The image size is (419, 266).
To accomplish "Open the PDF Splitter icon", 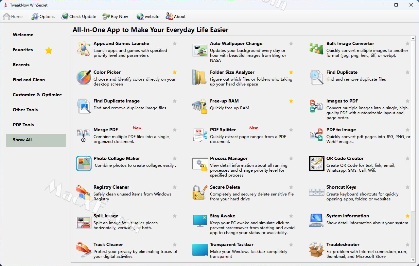I will [x=200, y=135].
